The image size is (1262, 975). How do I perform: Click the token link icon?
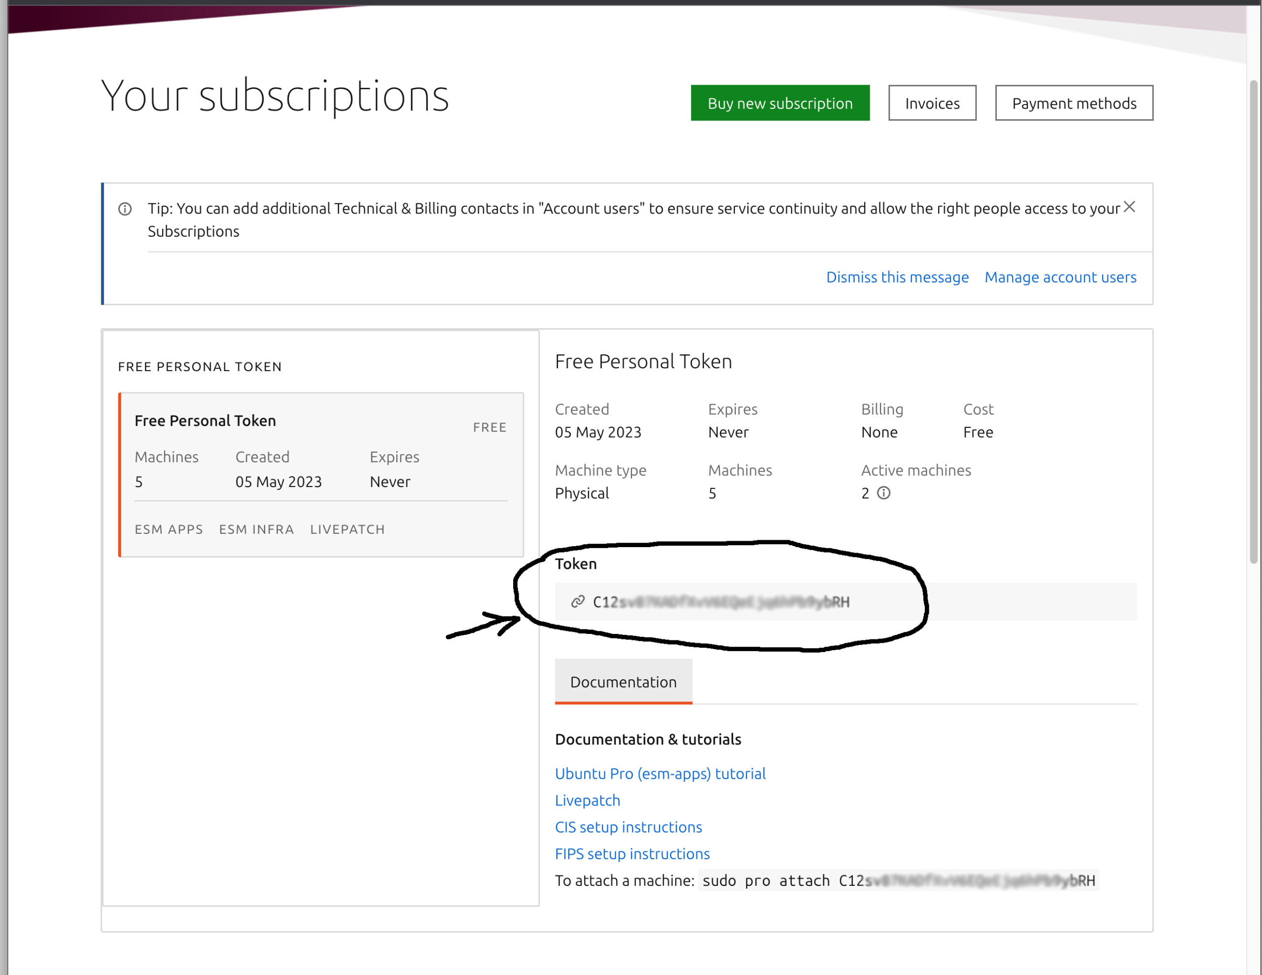[x=577, y=602]
